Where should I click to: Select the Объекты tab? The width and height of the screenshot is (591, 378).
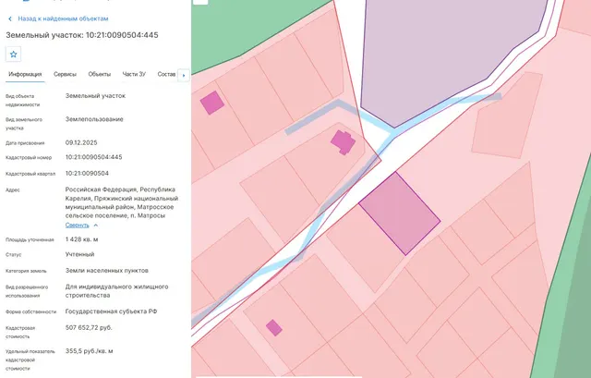100,74
